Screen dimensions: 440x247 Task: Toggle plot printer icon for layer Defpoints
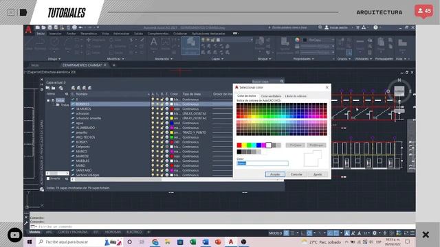(167, 147)
